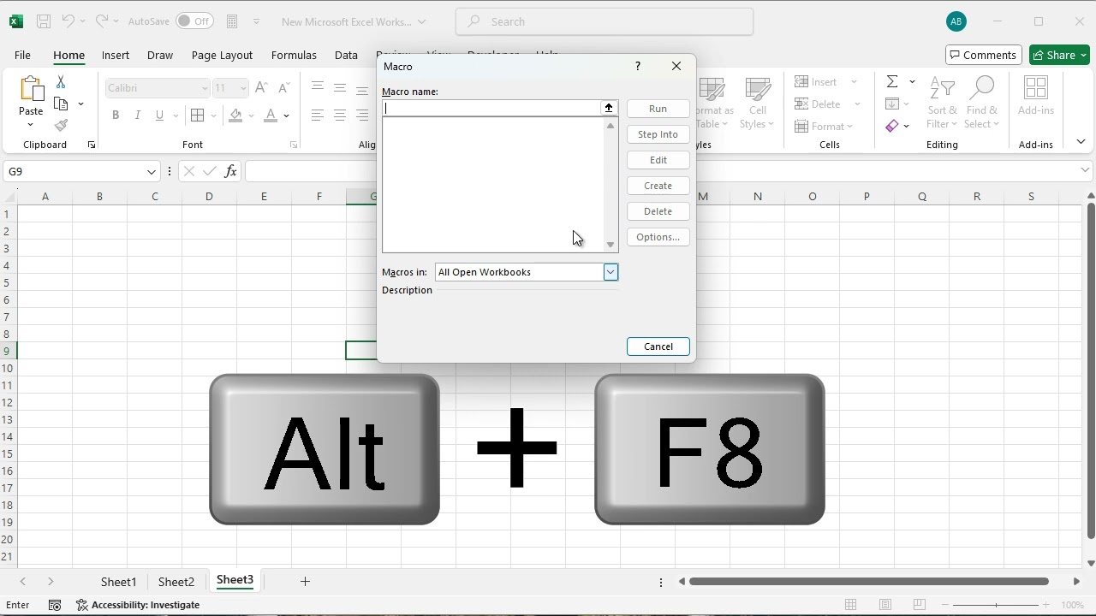Click the Undo arrow icon
This screenshot has height=616, width=1096.
tap(68, 21)
